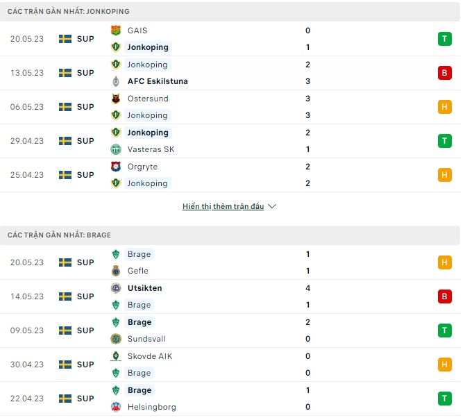Select the 'Các trận gần nhất: Brage' header
Viewport: 465px width, 418px height.
tap(59, 235)
